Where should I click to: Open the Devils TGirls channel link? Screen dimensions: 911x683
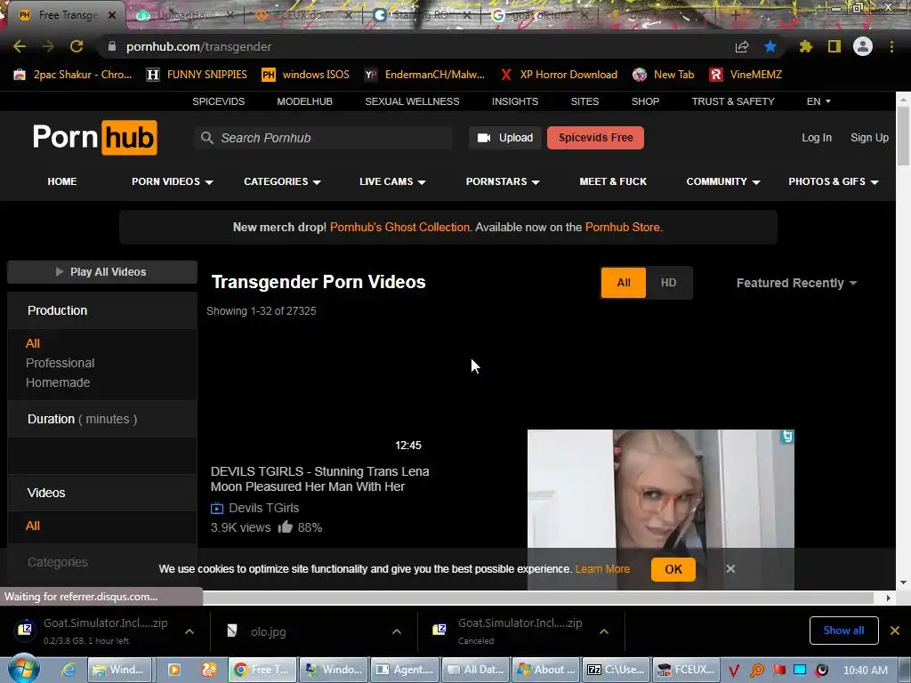point(263,508)
